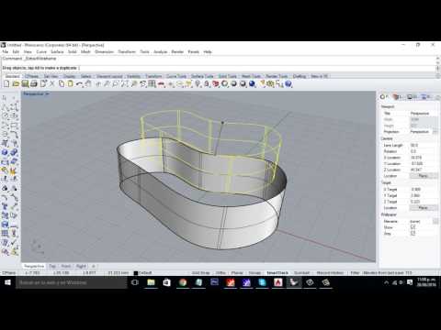Click the light bulb Hide objects icon

tap(198, 83)
